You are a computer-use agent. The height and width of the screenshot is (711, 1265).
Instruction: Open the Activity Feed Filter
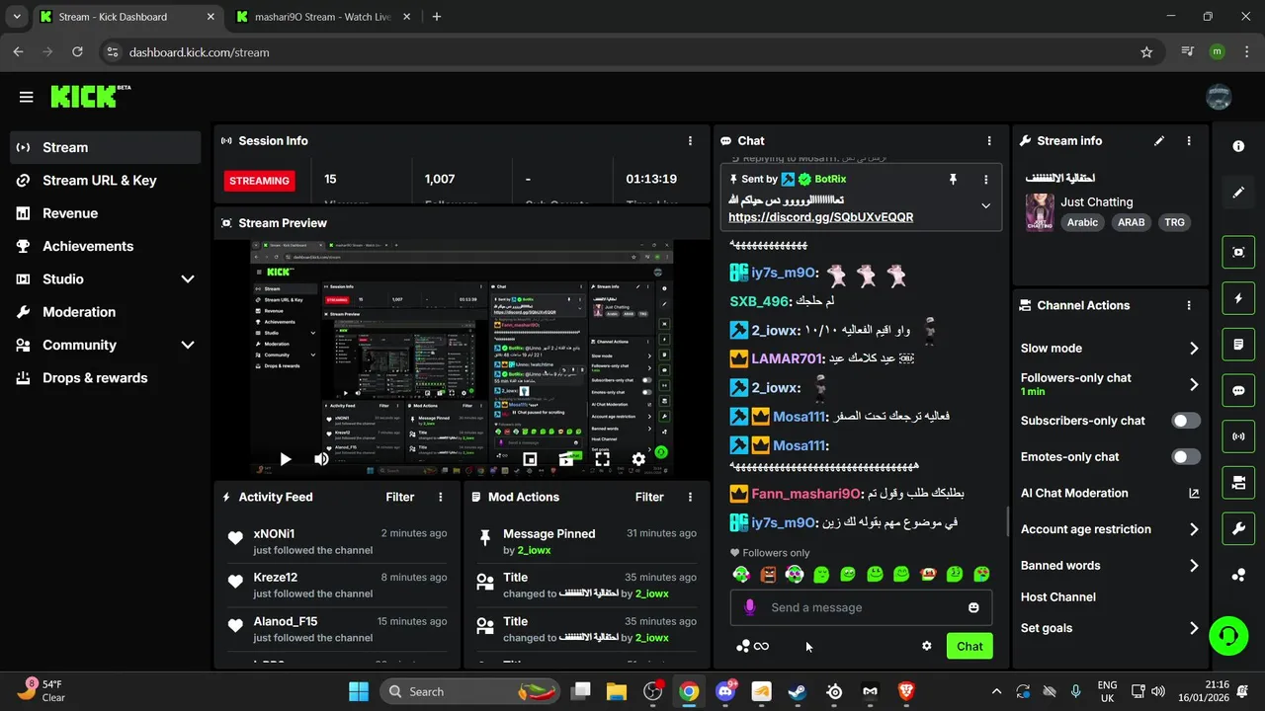[x=400, y=498]
